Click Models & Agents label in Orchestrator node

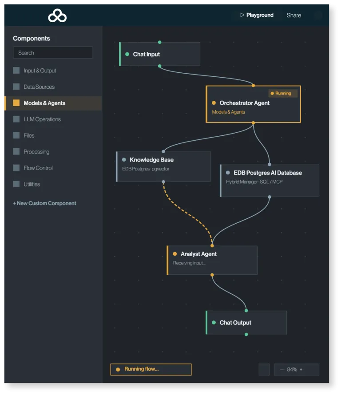[228, 112]
